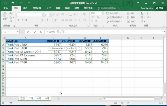Click cell ThinkPad X1 Extreme
Viewport: 167px width, 106px height.
pyautogui.click(x=26, y=55)
